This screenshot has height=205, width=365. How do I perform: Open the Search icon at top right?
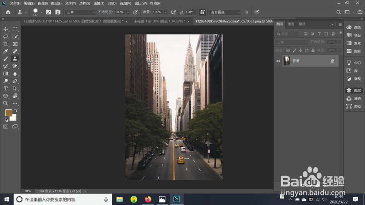[338, 12]
